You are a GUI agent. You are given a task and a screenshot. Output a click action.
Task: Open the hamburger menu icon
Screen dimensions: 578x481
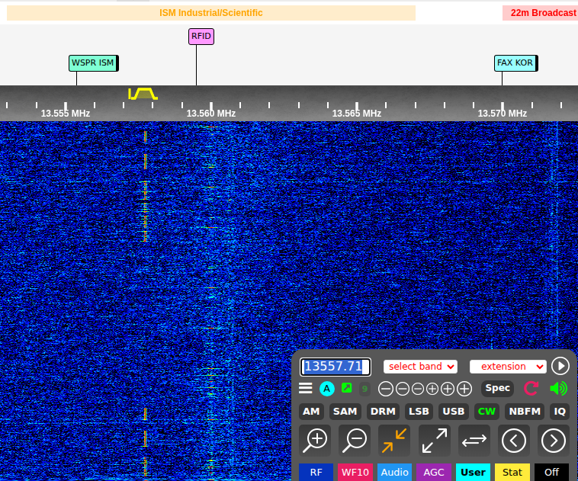306,388
